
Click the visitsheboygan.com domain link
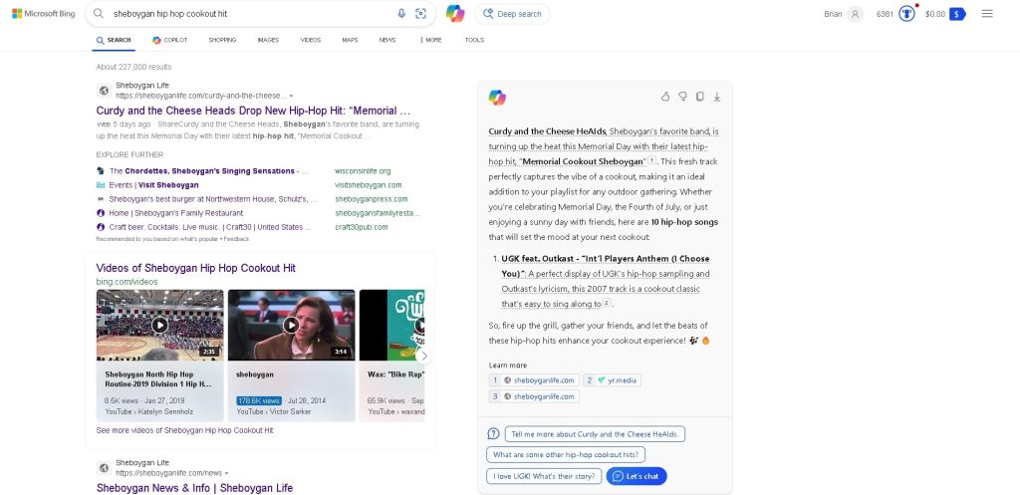(369, 185)
